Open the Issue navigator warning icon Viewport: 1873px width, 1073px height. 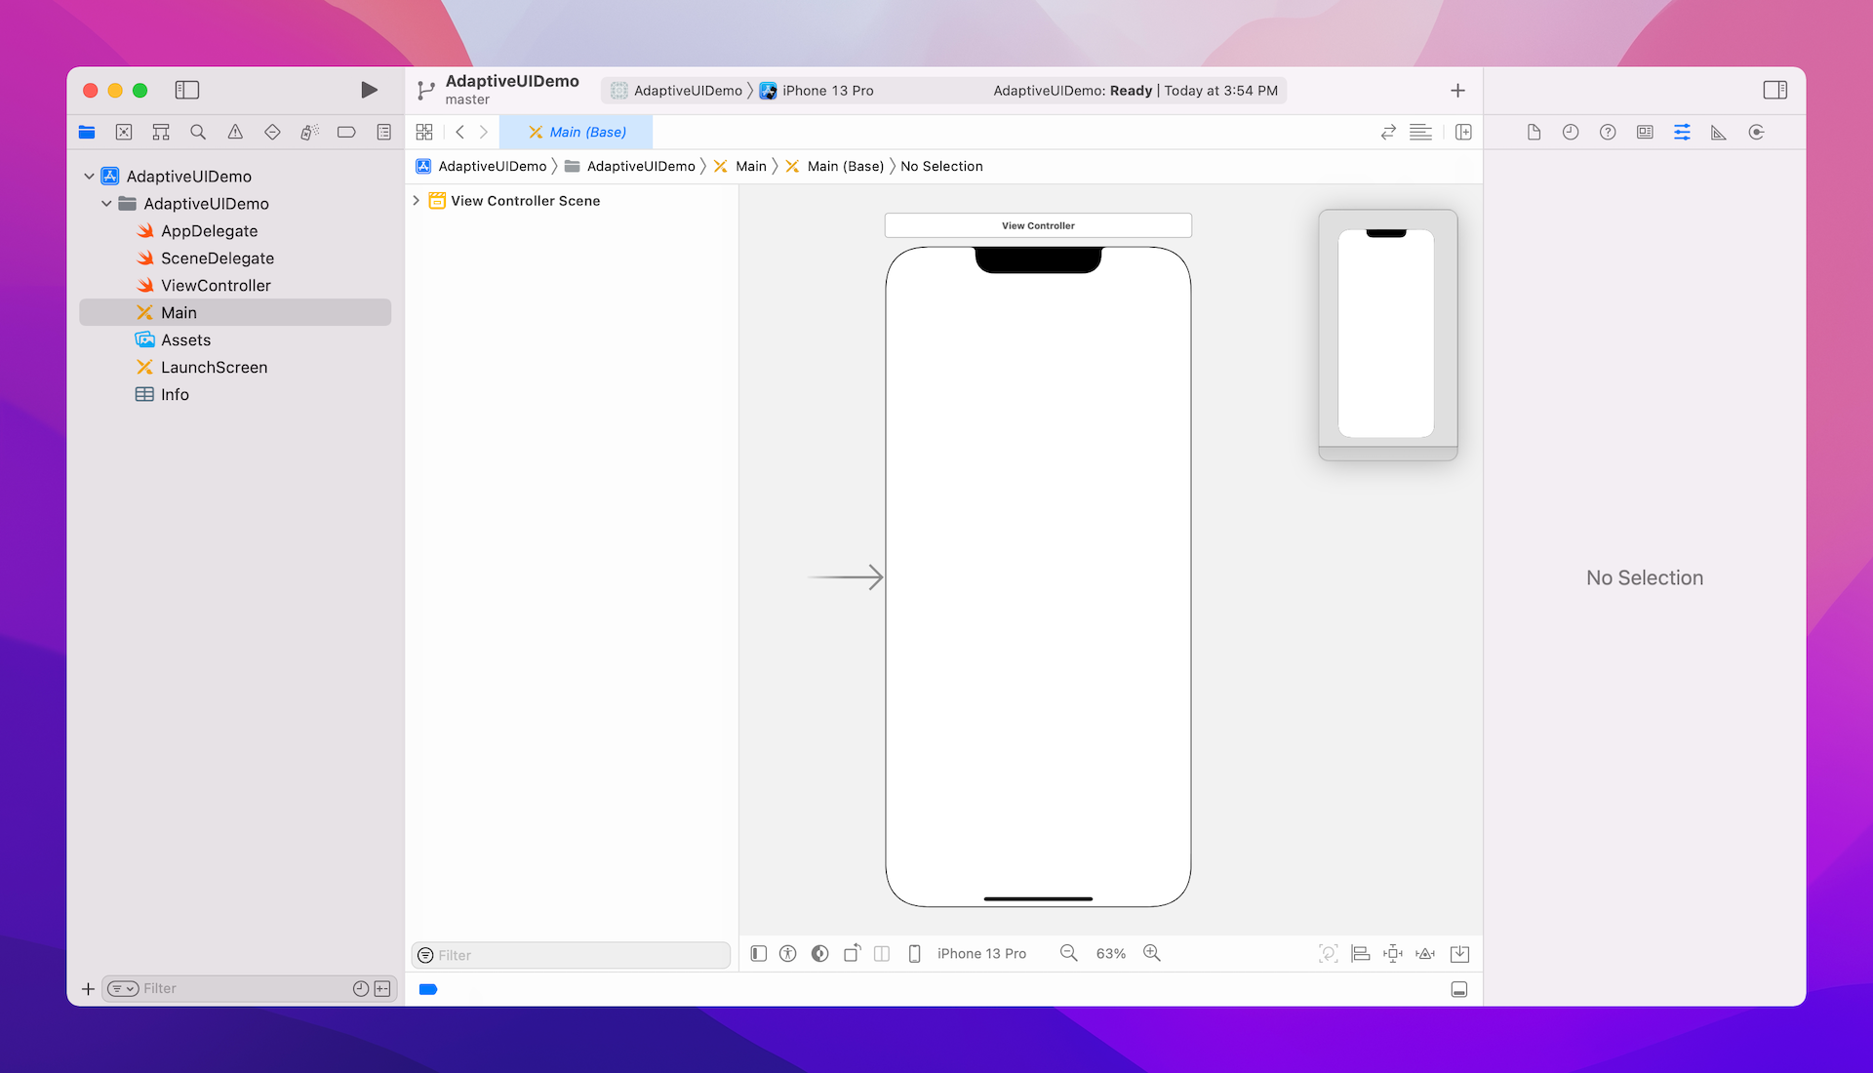click(235, 132)
